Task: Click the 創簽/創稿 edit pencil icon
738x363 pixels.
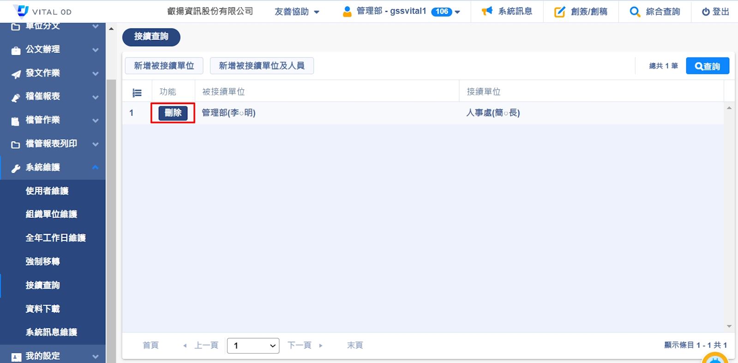Action: tap(559, 12)
